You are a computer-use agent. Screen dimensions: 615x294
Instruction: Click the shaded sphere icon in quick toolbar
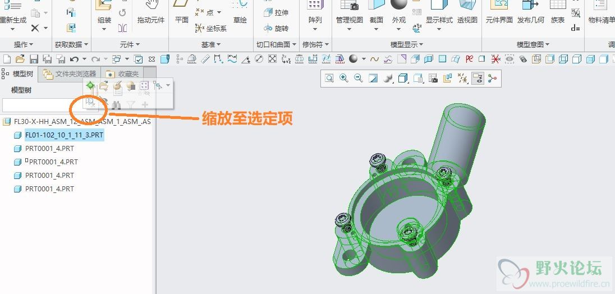354,59
